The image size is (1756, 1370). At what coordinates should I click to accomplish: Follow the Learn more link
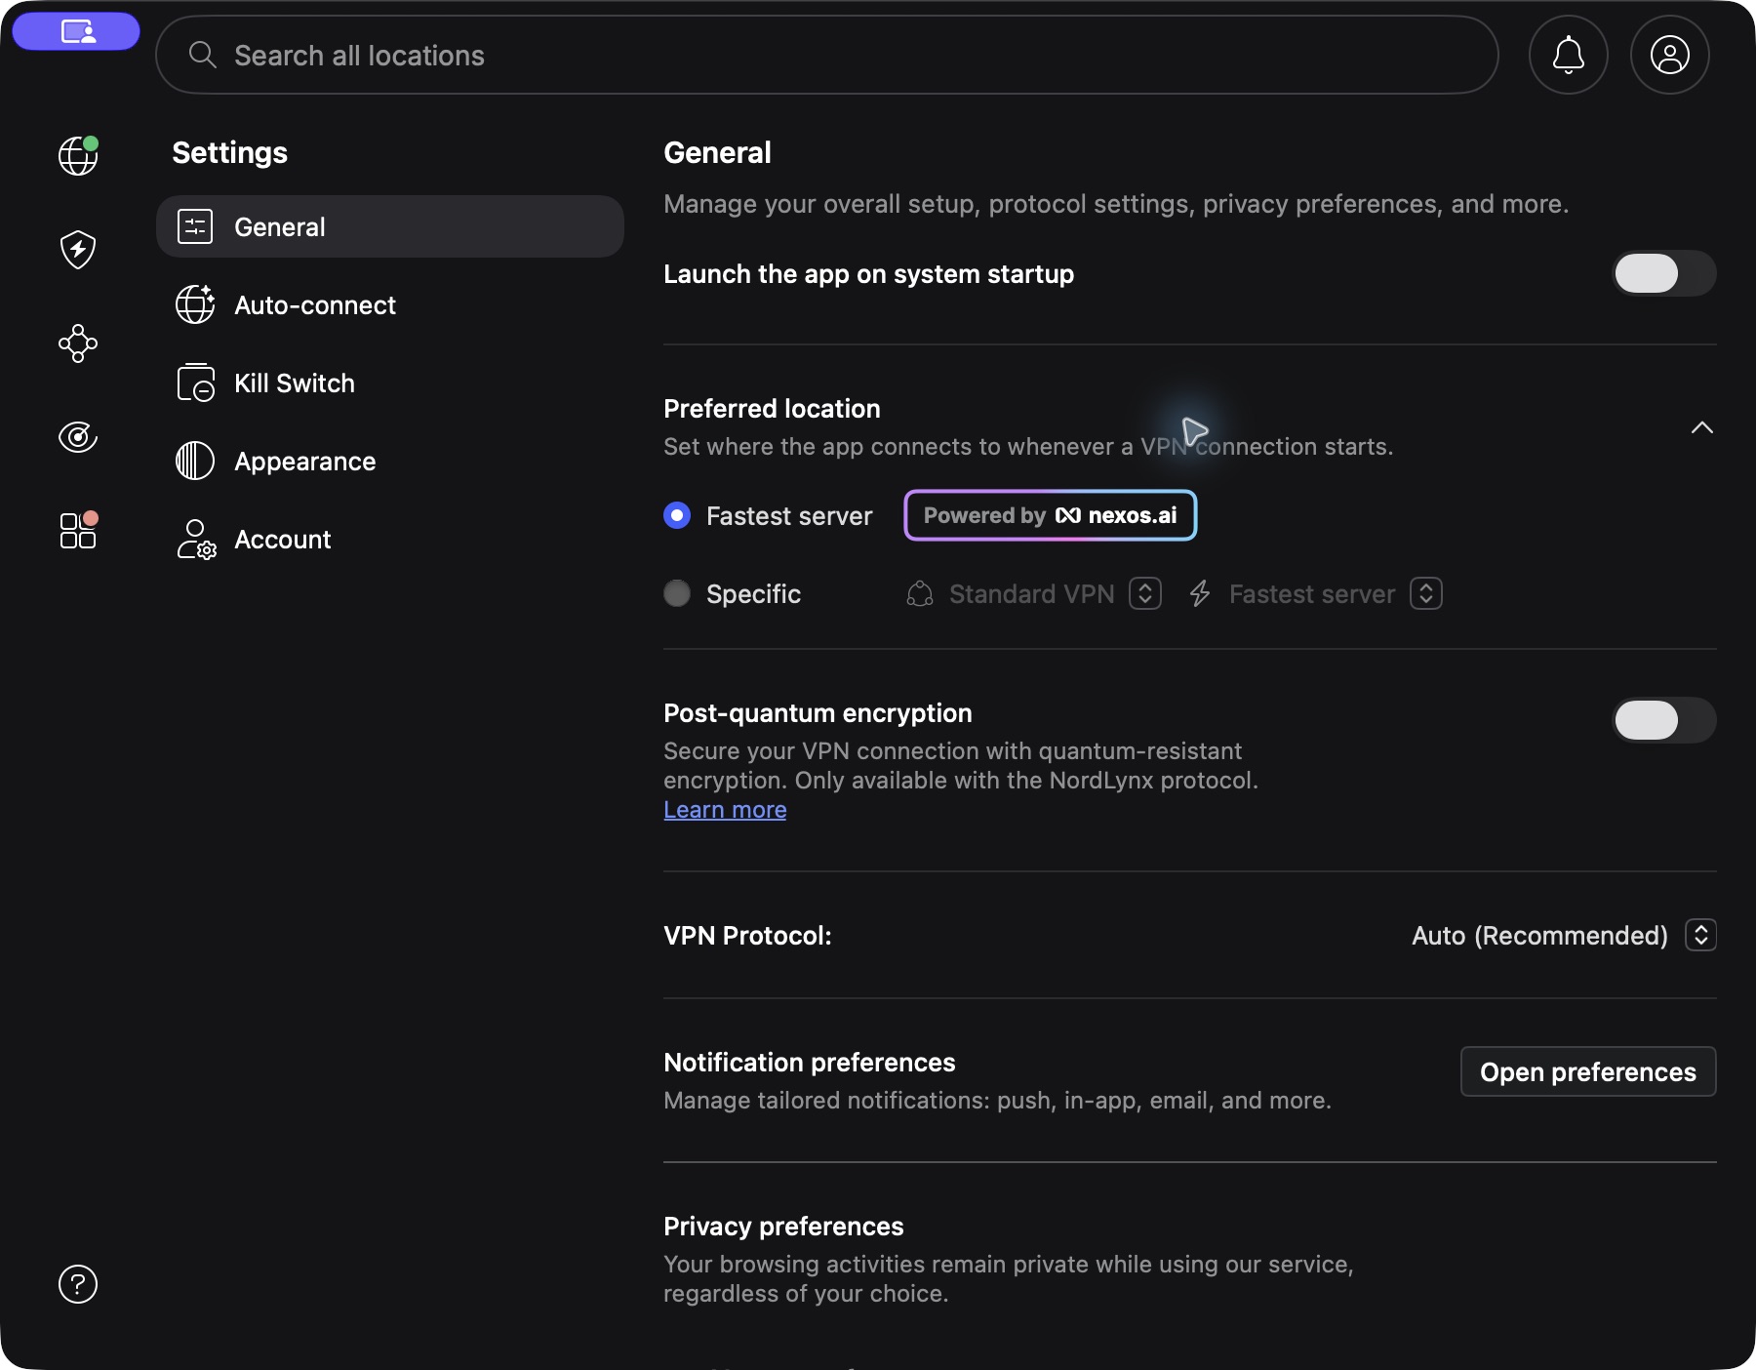click(x=725, y=810)
